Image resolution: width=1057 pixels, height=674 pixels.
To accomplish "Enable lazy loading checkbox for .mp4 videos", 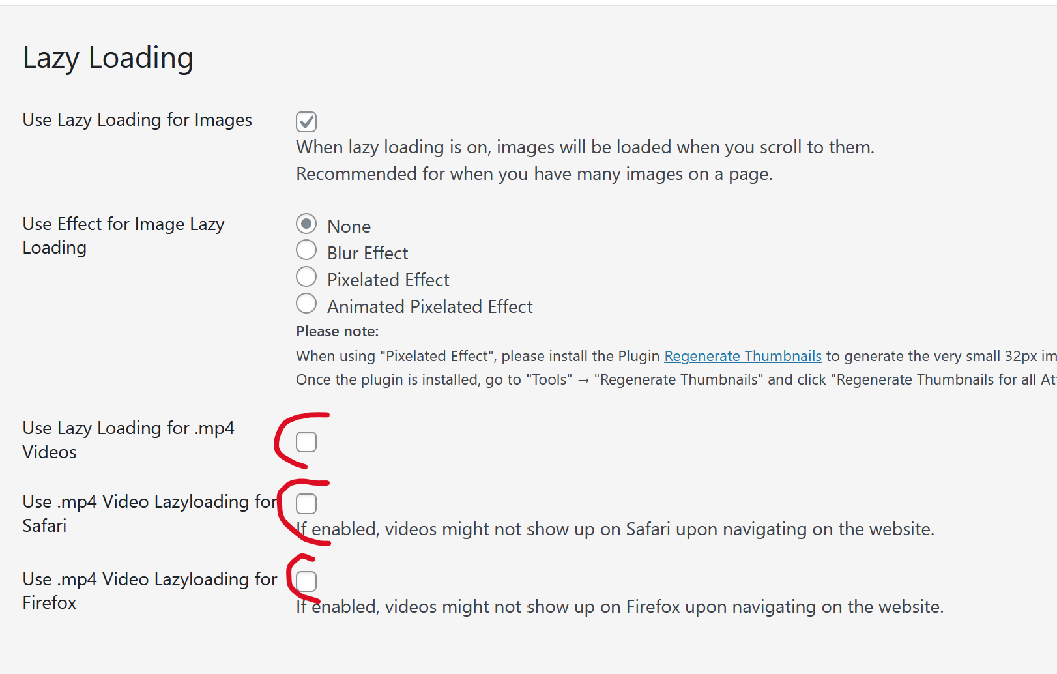I will [x=306, y=442].
